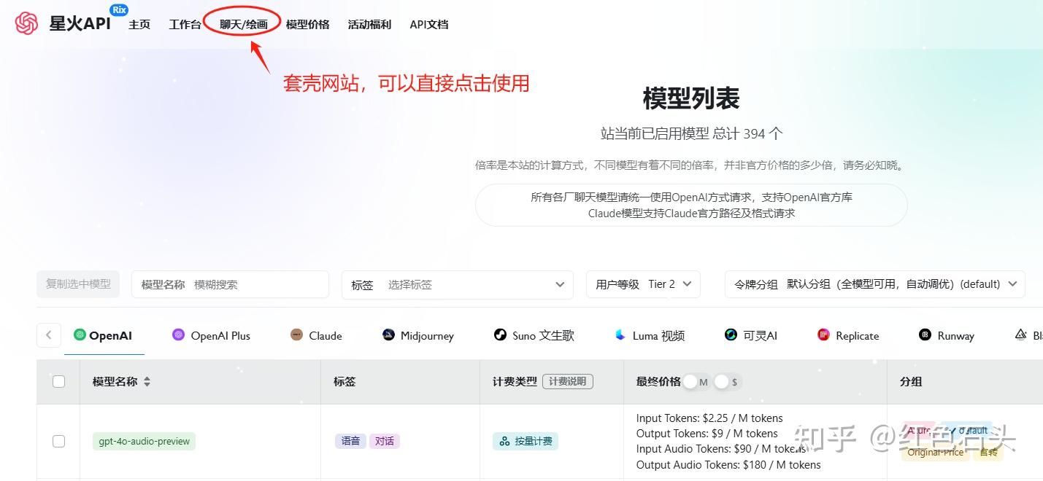
Task: Click the Midjourney sailboat icon
Action: click(388, 335)
